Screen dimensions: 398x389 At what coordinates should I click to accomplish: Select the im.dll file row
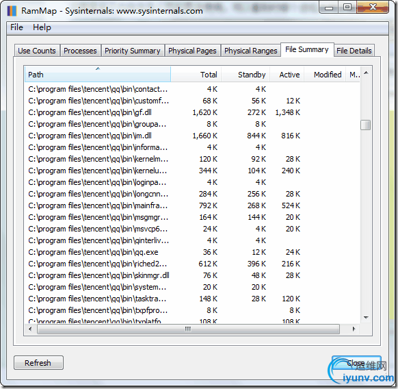click(x=192, y=136)
